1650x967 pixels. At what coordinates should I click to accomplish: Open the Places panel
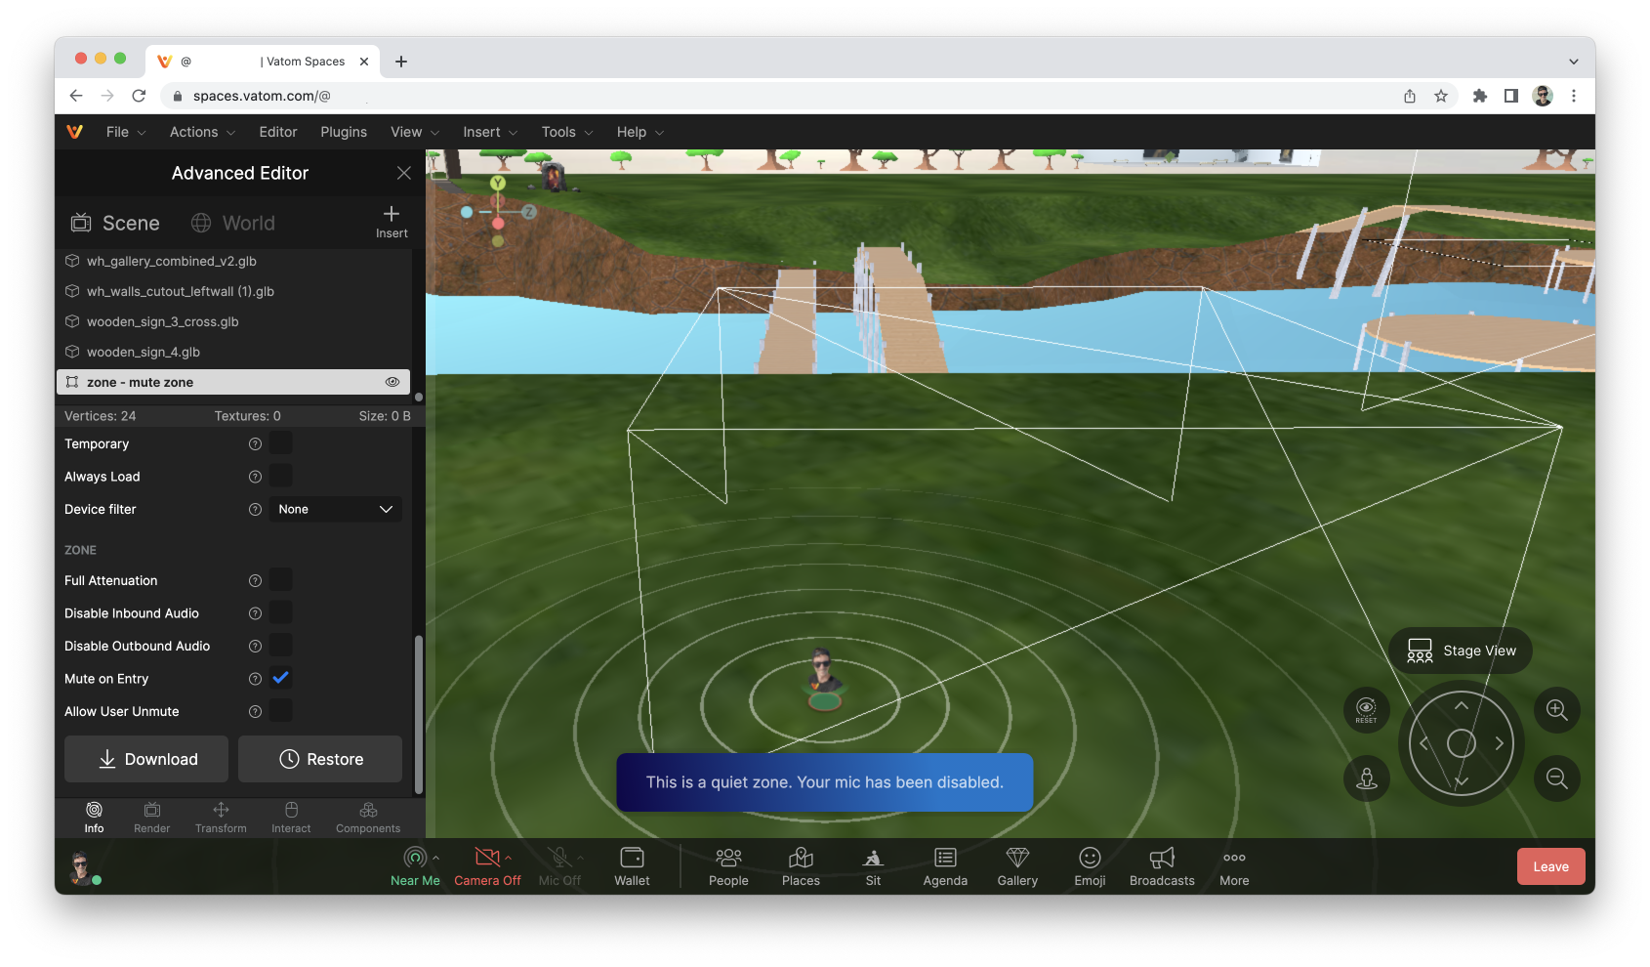tap(801, 866)
